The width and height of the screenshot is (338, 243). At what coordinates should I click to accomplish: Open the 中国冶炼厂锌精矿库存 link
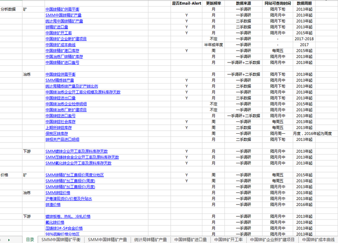(64, 57)
